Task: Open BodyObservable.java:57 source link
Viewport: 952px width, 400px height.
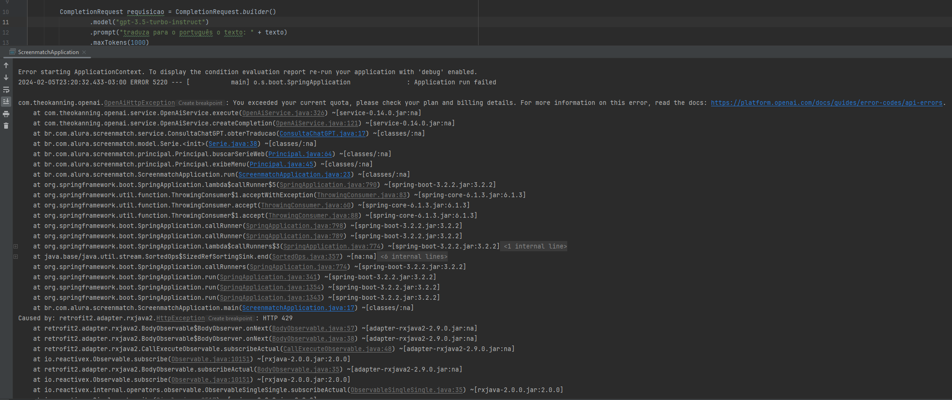Action: pyautogui.click(x=313, y=328)
